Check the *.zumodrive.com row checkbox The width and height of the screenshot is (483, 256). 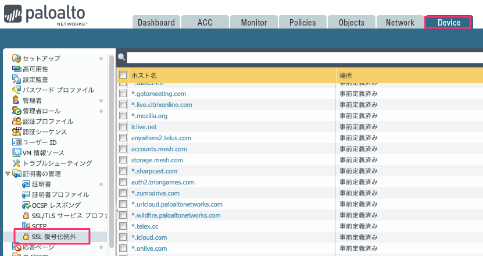(123, 193)
